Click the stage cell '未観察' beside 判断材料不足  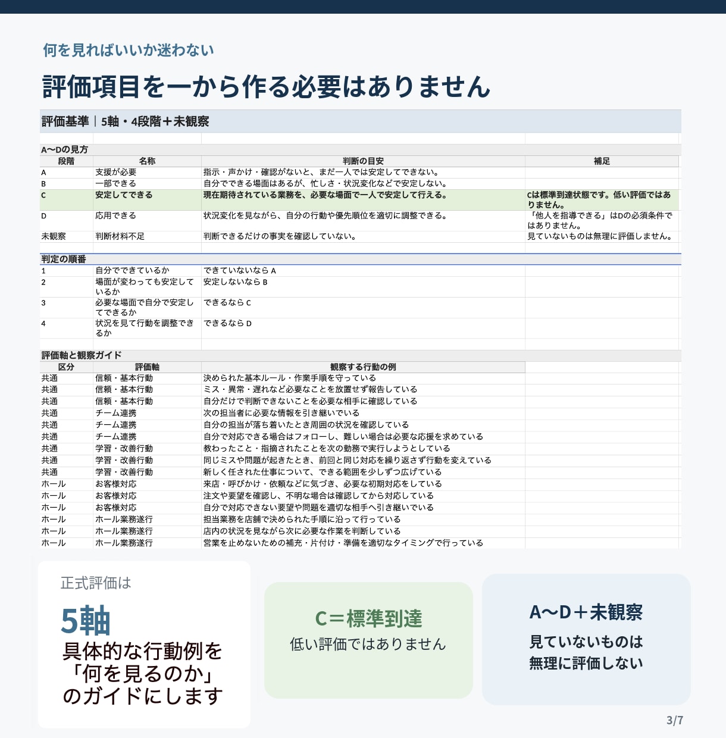click(x=54, y=236)
